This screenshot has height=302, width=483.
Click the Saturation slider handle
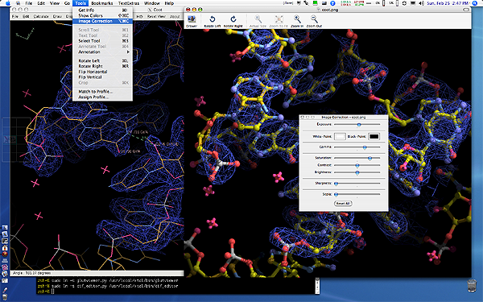pos(369,159)
